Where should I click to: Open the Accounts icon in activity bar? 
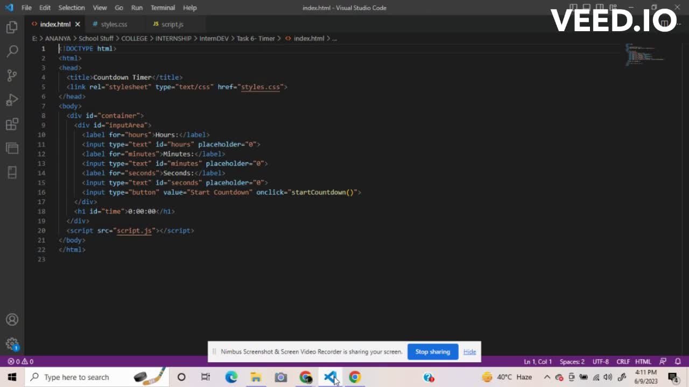tap(12, 320)
